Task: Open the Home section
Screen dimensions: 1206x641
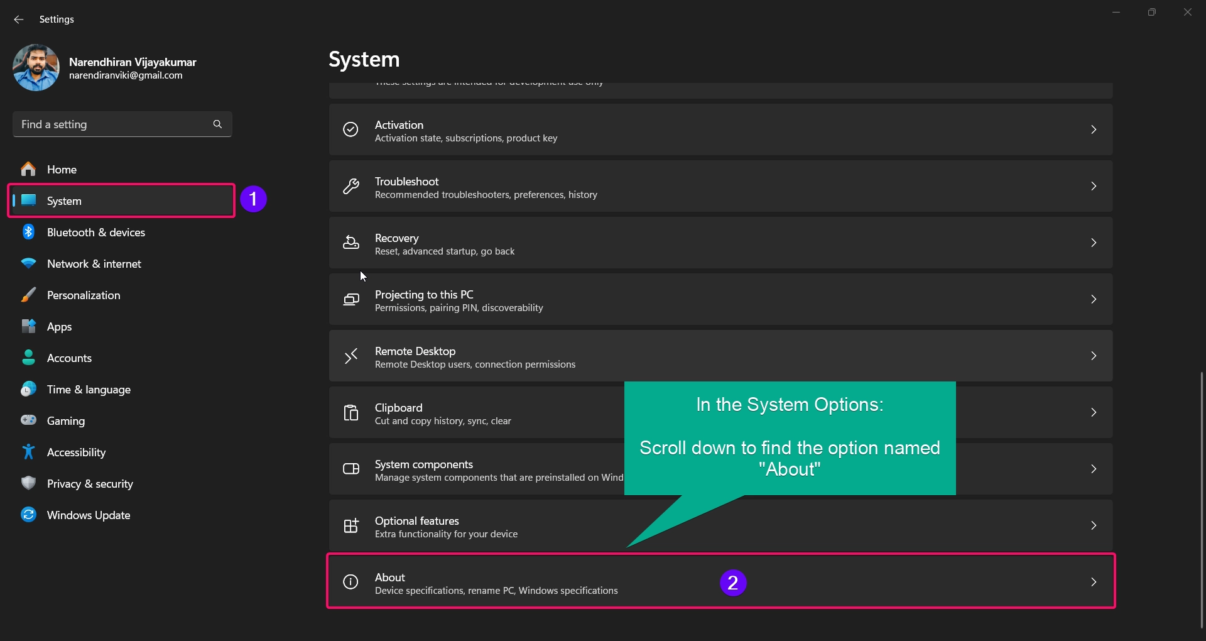Action: pyautogui.click(x=122, y=170)
